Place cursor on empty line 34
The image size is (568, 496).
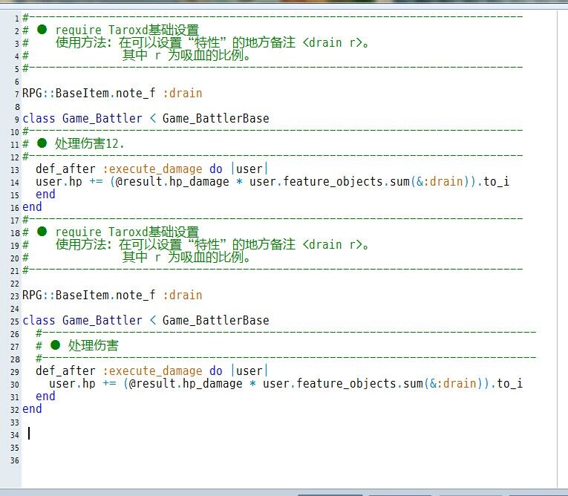tap(290, 434)
